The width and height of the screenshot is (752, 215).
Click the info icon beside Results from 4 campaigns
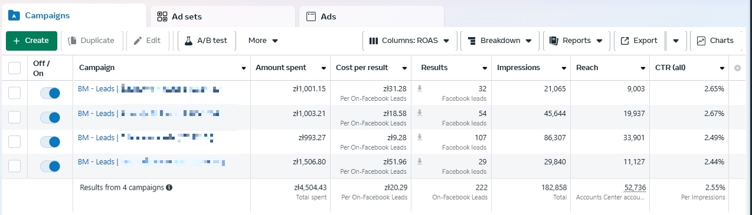(169, 187)
